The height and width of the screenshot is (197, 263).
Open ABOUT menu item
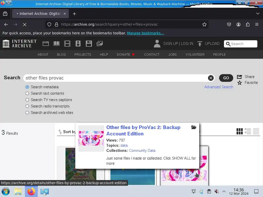coord(43,55)
